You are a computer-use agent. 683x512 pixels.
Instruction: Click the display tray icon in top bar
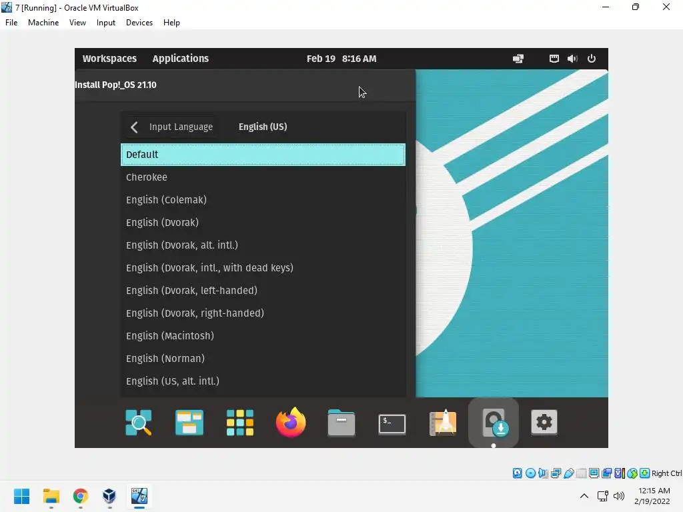pos(518,59)
